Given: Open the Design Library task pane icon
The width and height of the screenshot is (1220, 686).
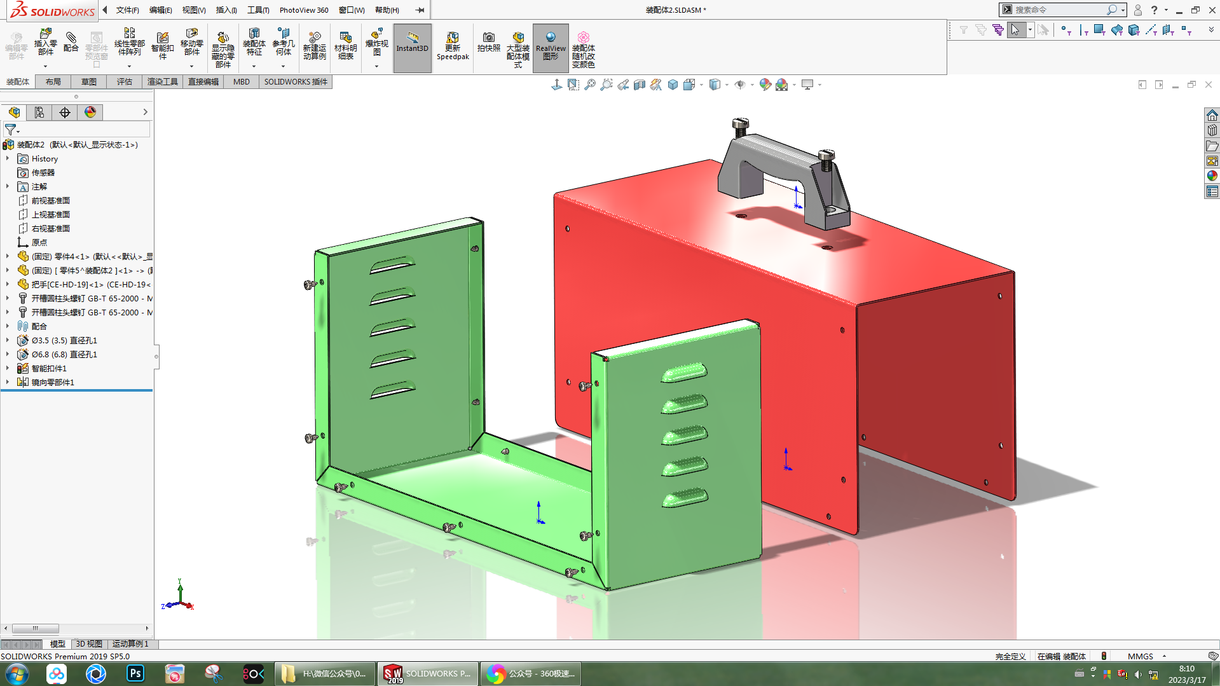Looking at the screenshot, I should tap(1212, 130).
